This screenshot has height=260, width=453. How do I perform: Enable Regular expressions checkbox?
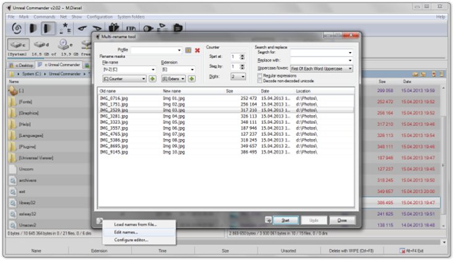coord(260,75)
